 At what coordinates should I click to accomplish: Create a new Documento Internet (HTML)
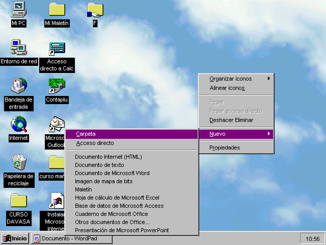tap(131, 157)
